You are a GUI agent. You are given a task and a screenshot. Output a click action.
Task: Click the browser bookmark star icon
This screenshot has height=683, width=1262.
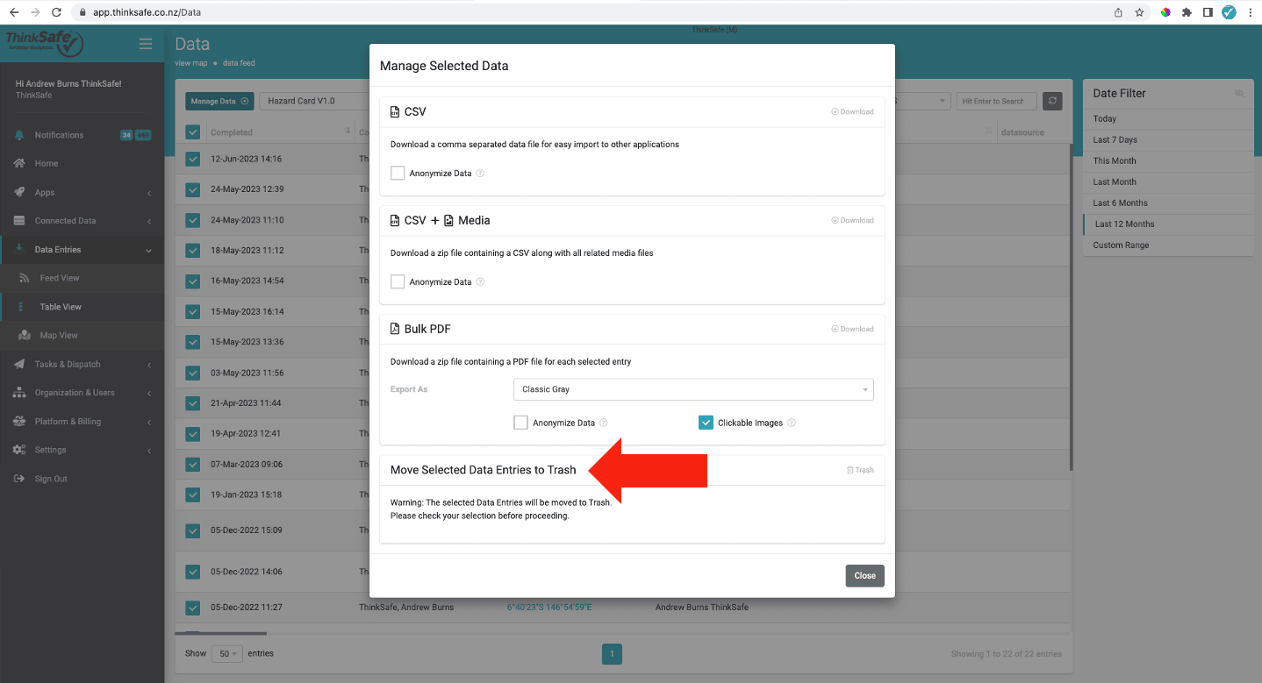coord(1139,12)
